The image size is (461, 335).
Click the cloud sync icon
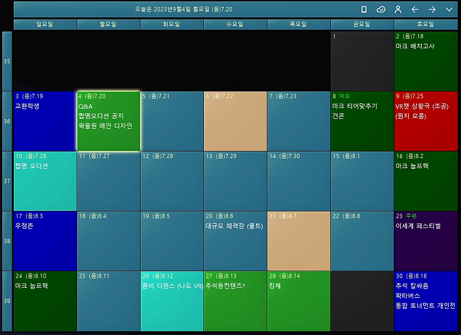[x=381, y=10]
